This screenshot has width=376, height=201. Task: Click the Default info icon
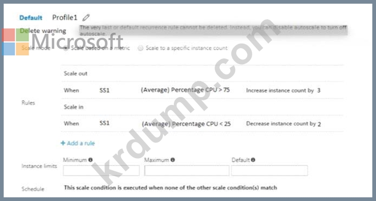coord(253,160)
